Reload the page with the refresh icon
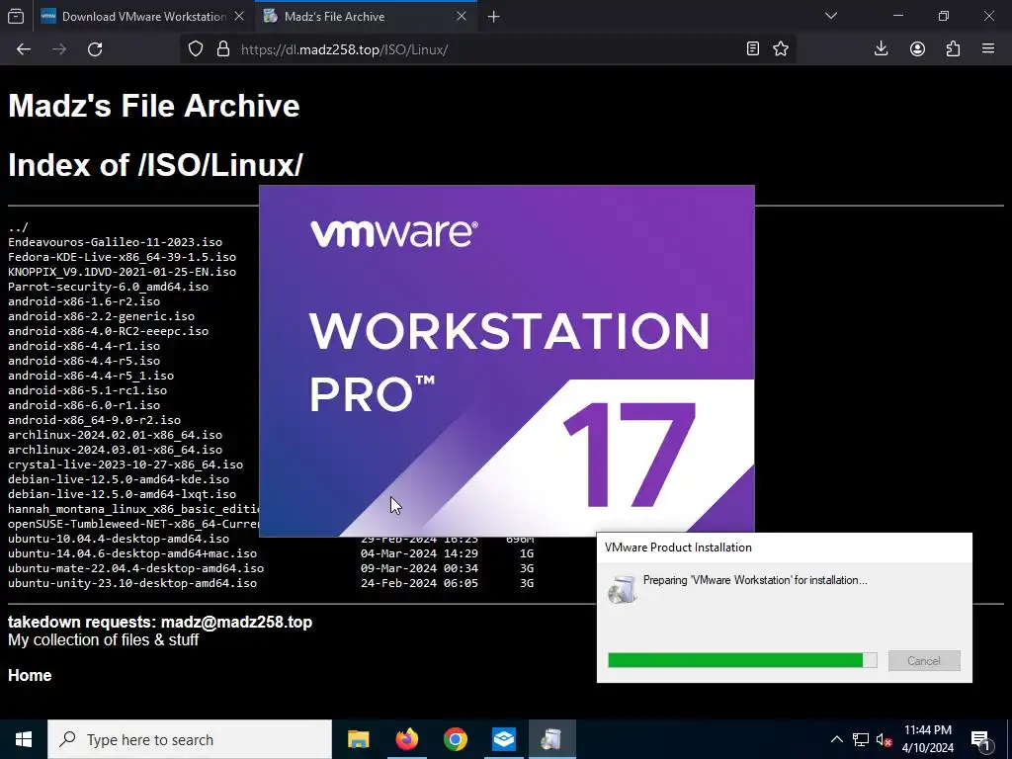 tap(95, 49)
